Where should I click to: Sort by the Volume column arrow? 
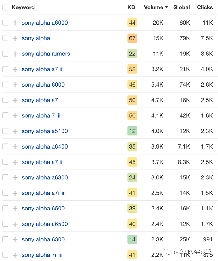pyautogui.click(x=166, y=7)
